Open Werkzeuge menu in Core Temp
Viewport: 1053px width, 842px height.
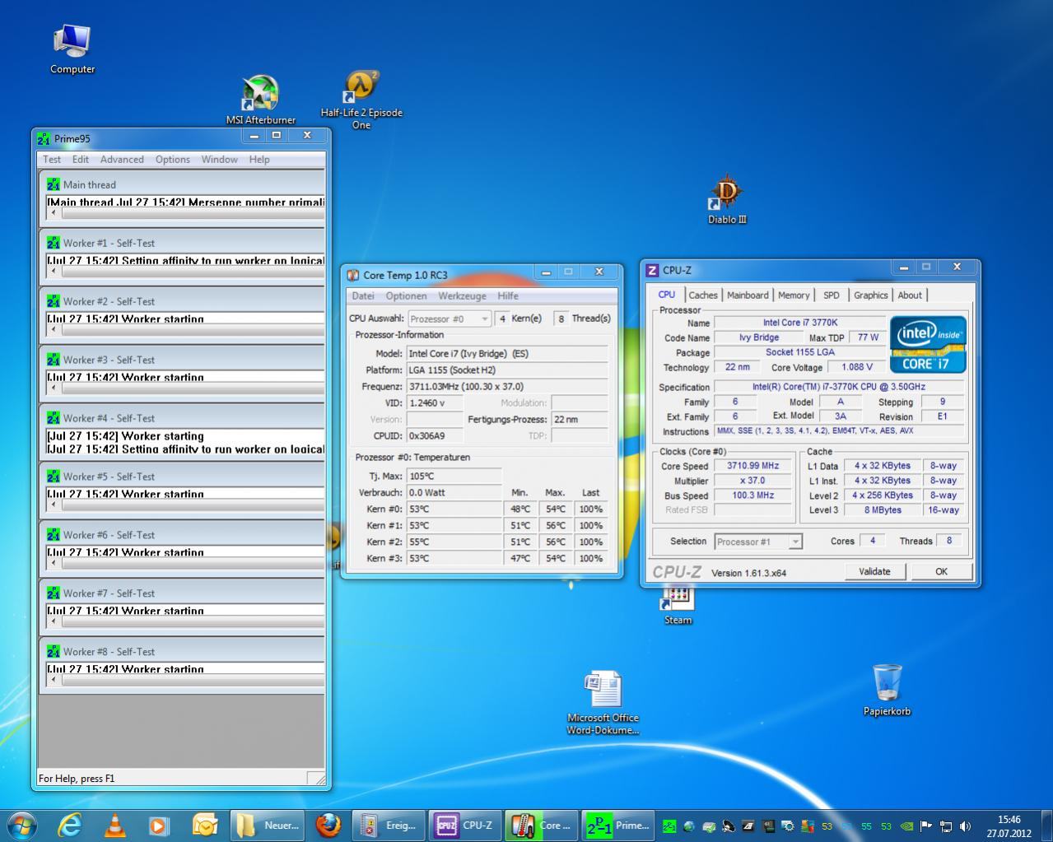coord(462,296)
